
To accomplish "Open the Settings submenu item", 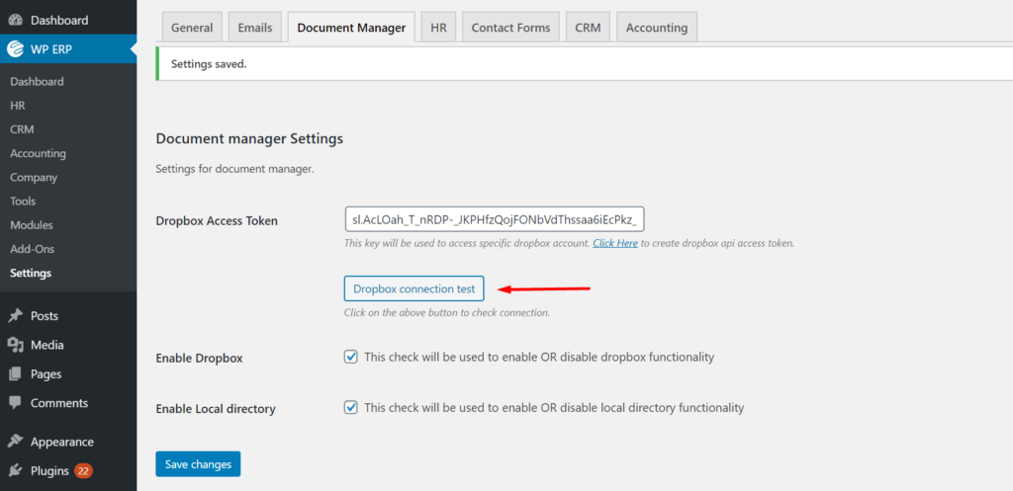I will (x=31, y=273).
